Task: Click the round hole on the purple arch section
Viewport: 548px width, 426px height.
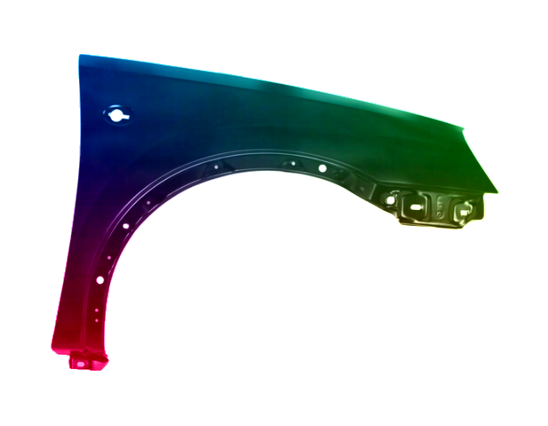Action: 125,226
